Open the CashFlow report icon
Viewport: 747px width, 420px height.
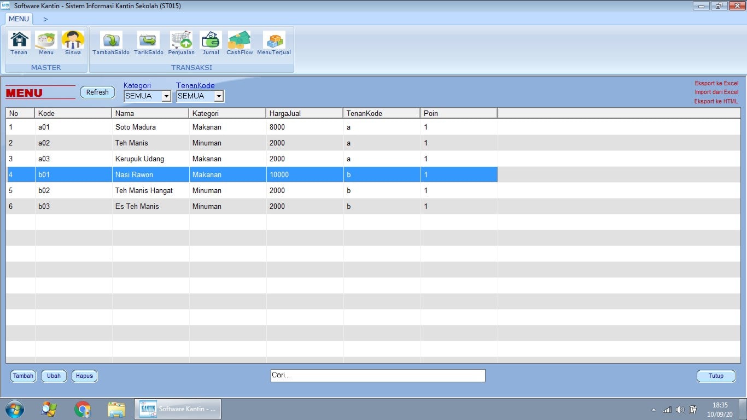pyautogui.click(x=240, y=43)
